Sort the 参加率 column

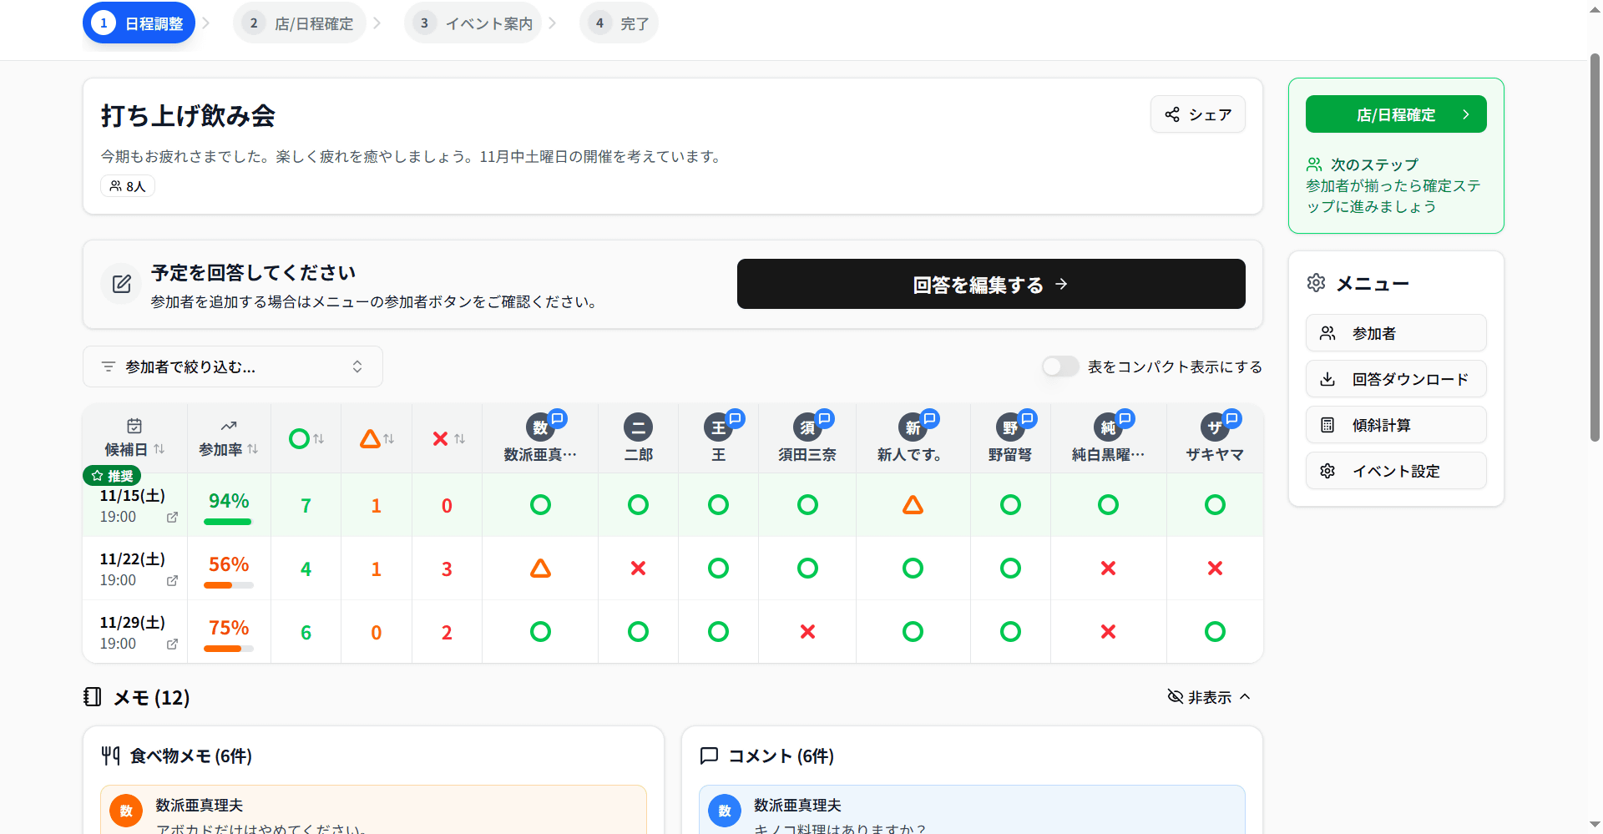(228, 449)
